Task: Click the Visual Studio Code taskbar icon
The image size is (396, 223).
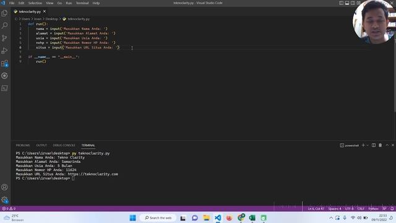Action: [218, 217]
